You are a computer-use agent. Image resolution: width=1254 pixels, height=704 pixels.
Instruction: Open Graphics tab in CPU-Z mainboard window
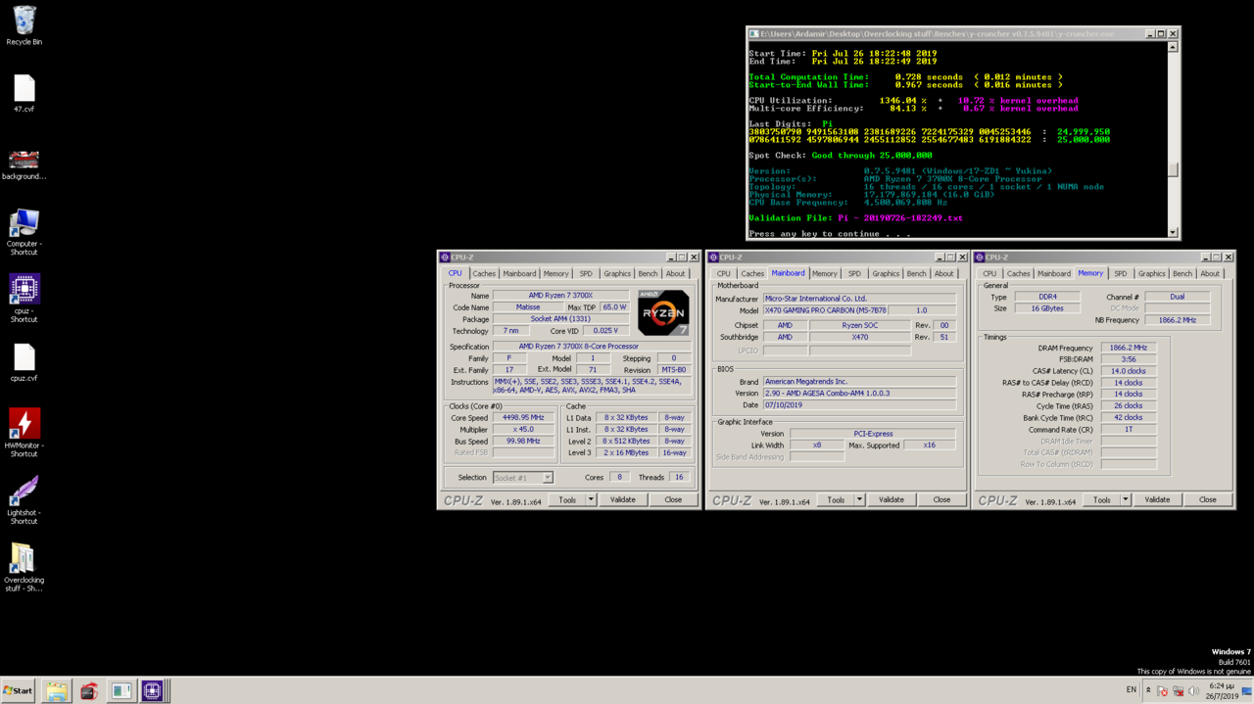(x=886, y=274)
